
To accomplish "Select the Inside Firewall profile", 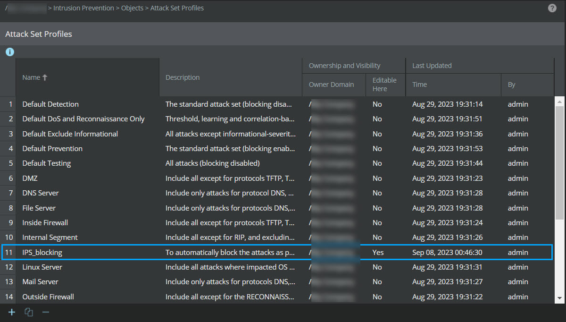I will (x=45, y=222).
